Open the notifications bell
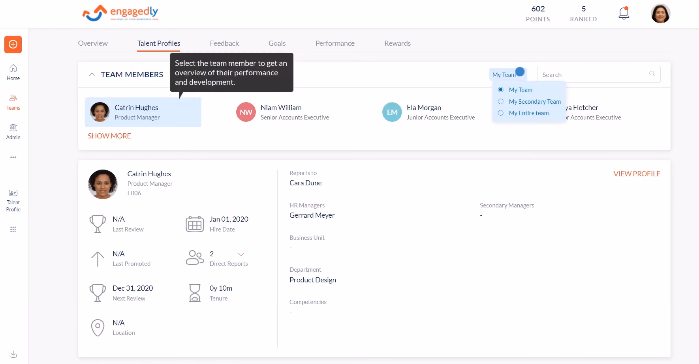This screenshot has height=364, width=699. [x=624, y=13]
